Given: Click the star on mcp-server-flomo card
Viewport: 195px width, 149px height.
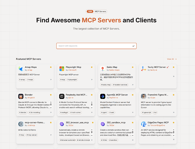Looking at the screenshot, I should click(x=51, y=122).
